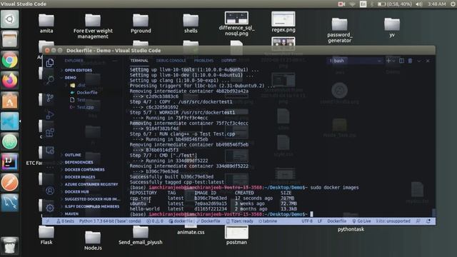Image resolution: width=457 pixels, height=257 pixels.
Task: Create a new terminal with plus icon
Action: pos(388,61)
